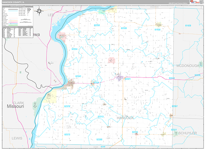Screen dimensions: 205x149
Task: Select ZIP code 62316 label
Action: 135,132
